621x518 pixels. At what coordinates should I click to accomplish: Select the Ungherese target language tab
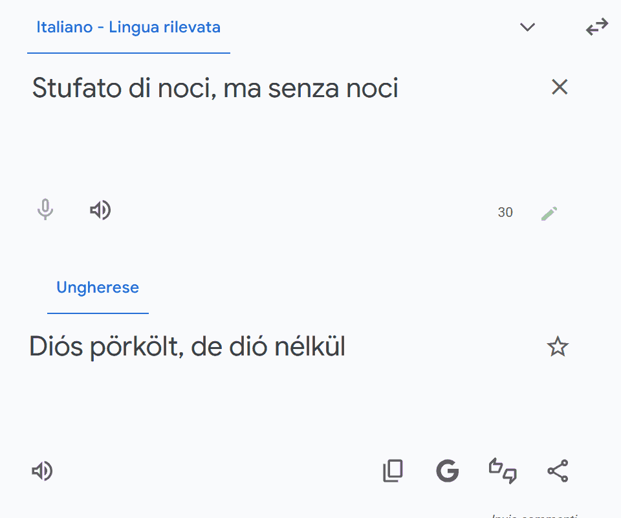[x=98, y=287]
